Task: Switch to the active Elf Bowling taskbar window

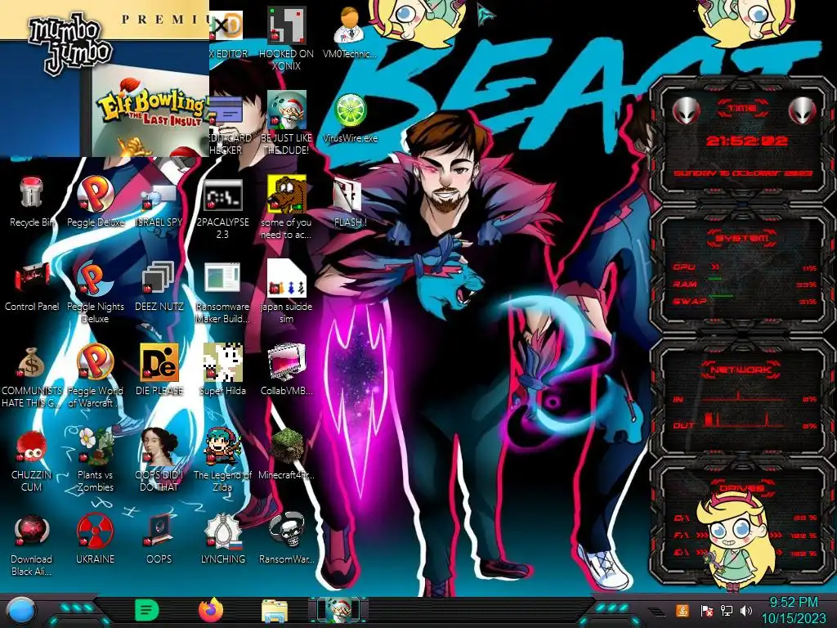Action: point(338,610)
